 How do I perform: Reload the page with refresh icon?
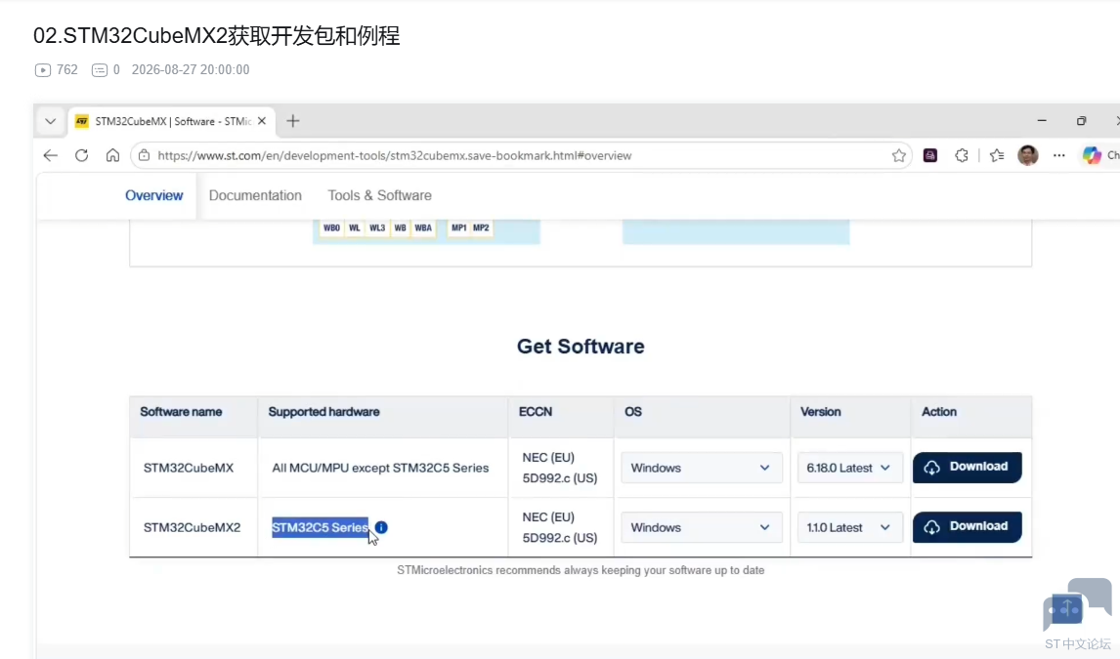[x=81, y=155]
